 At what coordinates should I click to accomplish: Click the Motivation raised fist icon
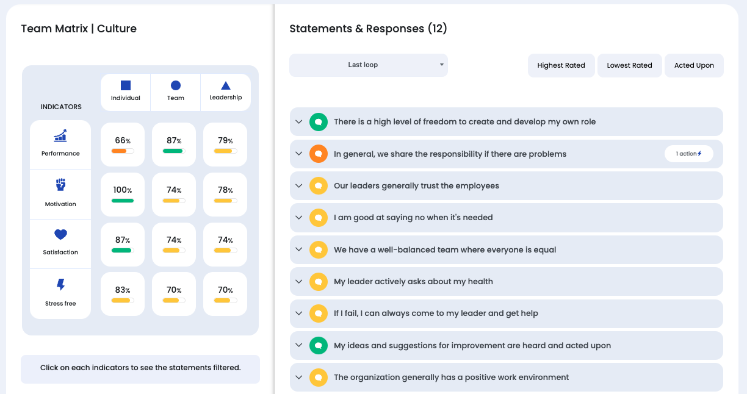click(60, 185)
